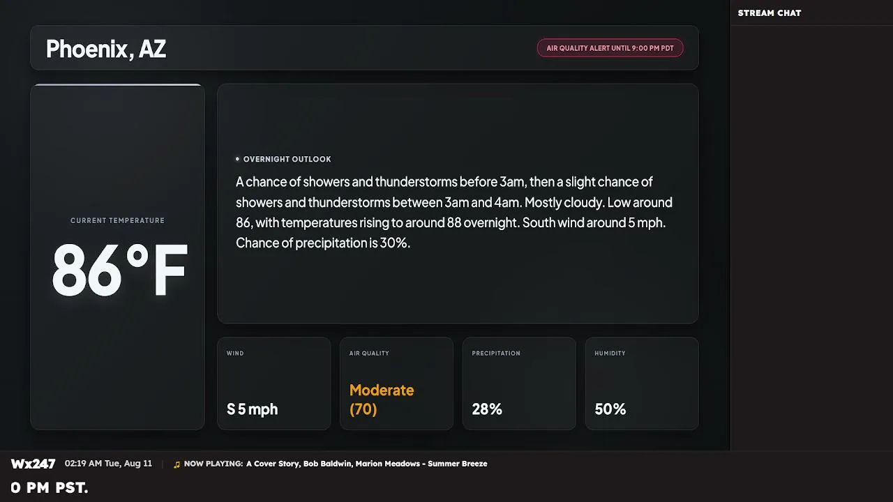Click the NOW PLAYING: label

213,464
